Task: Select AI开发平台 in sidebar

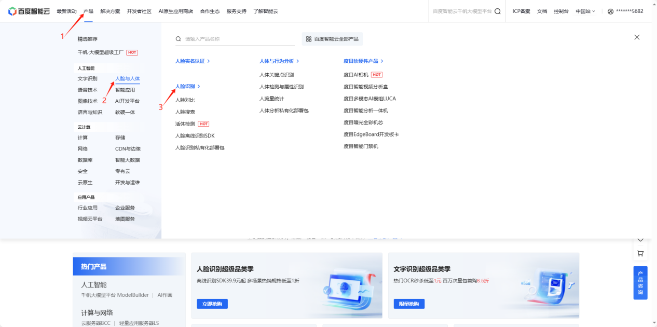Action: pyautogui.click(x=127, y=101)
